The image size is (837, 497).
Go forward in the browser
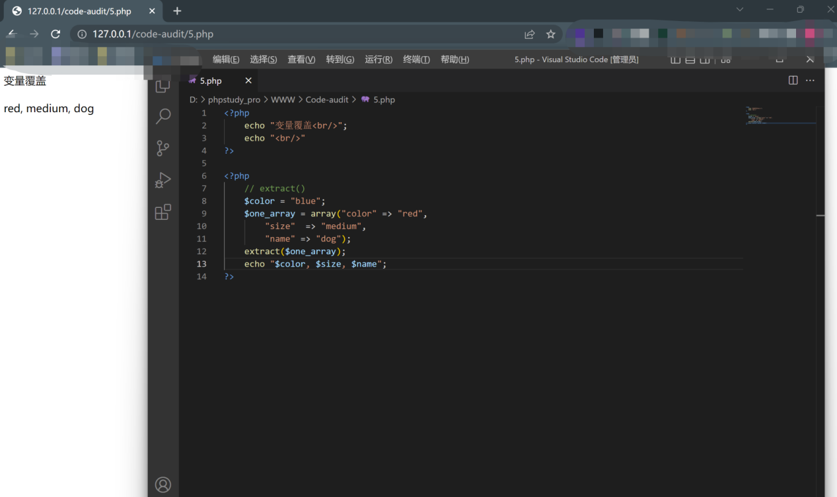coord(34,34)
